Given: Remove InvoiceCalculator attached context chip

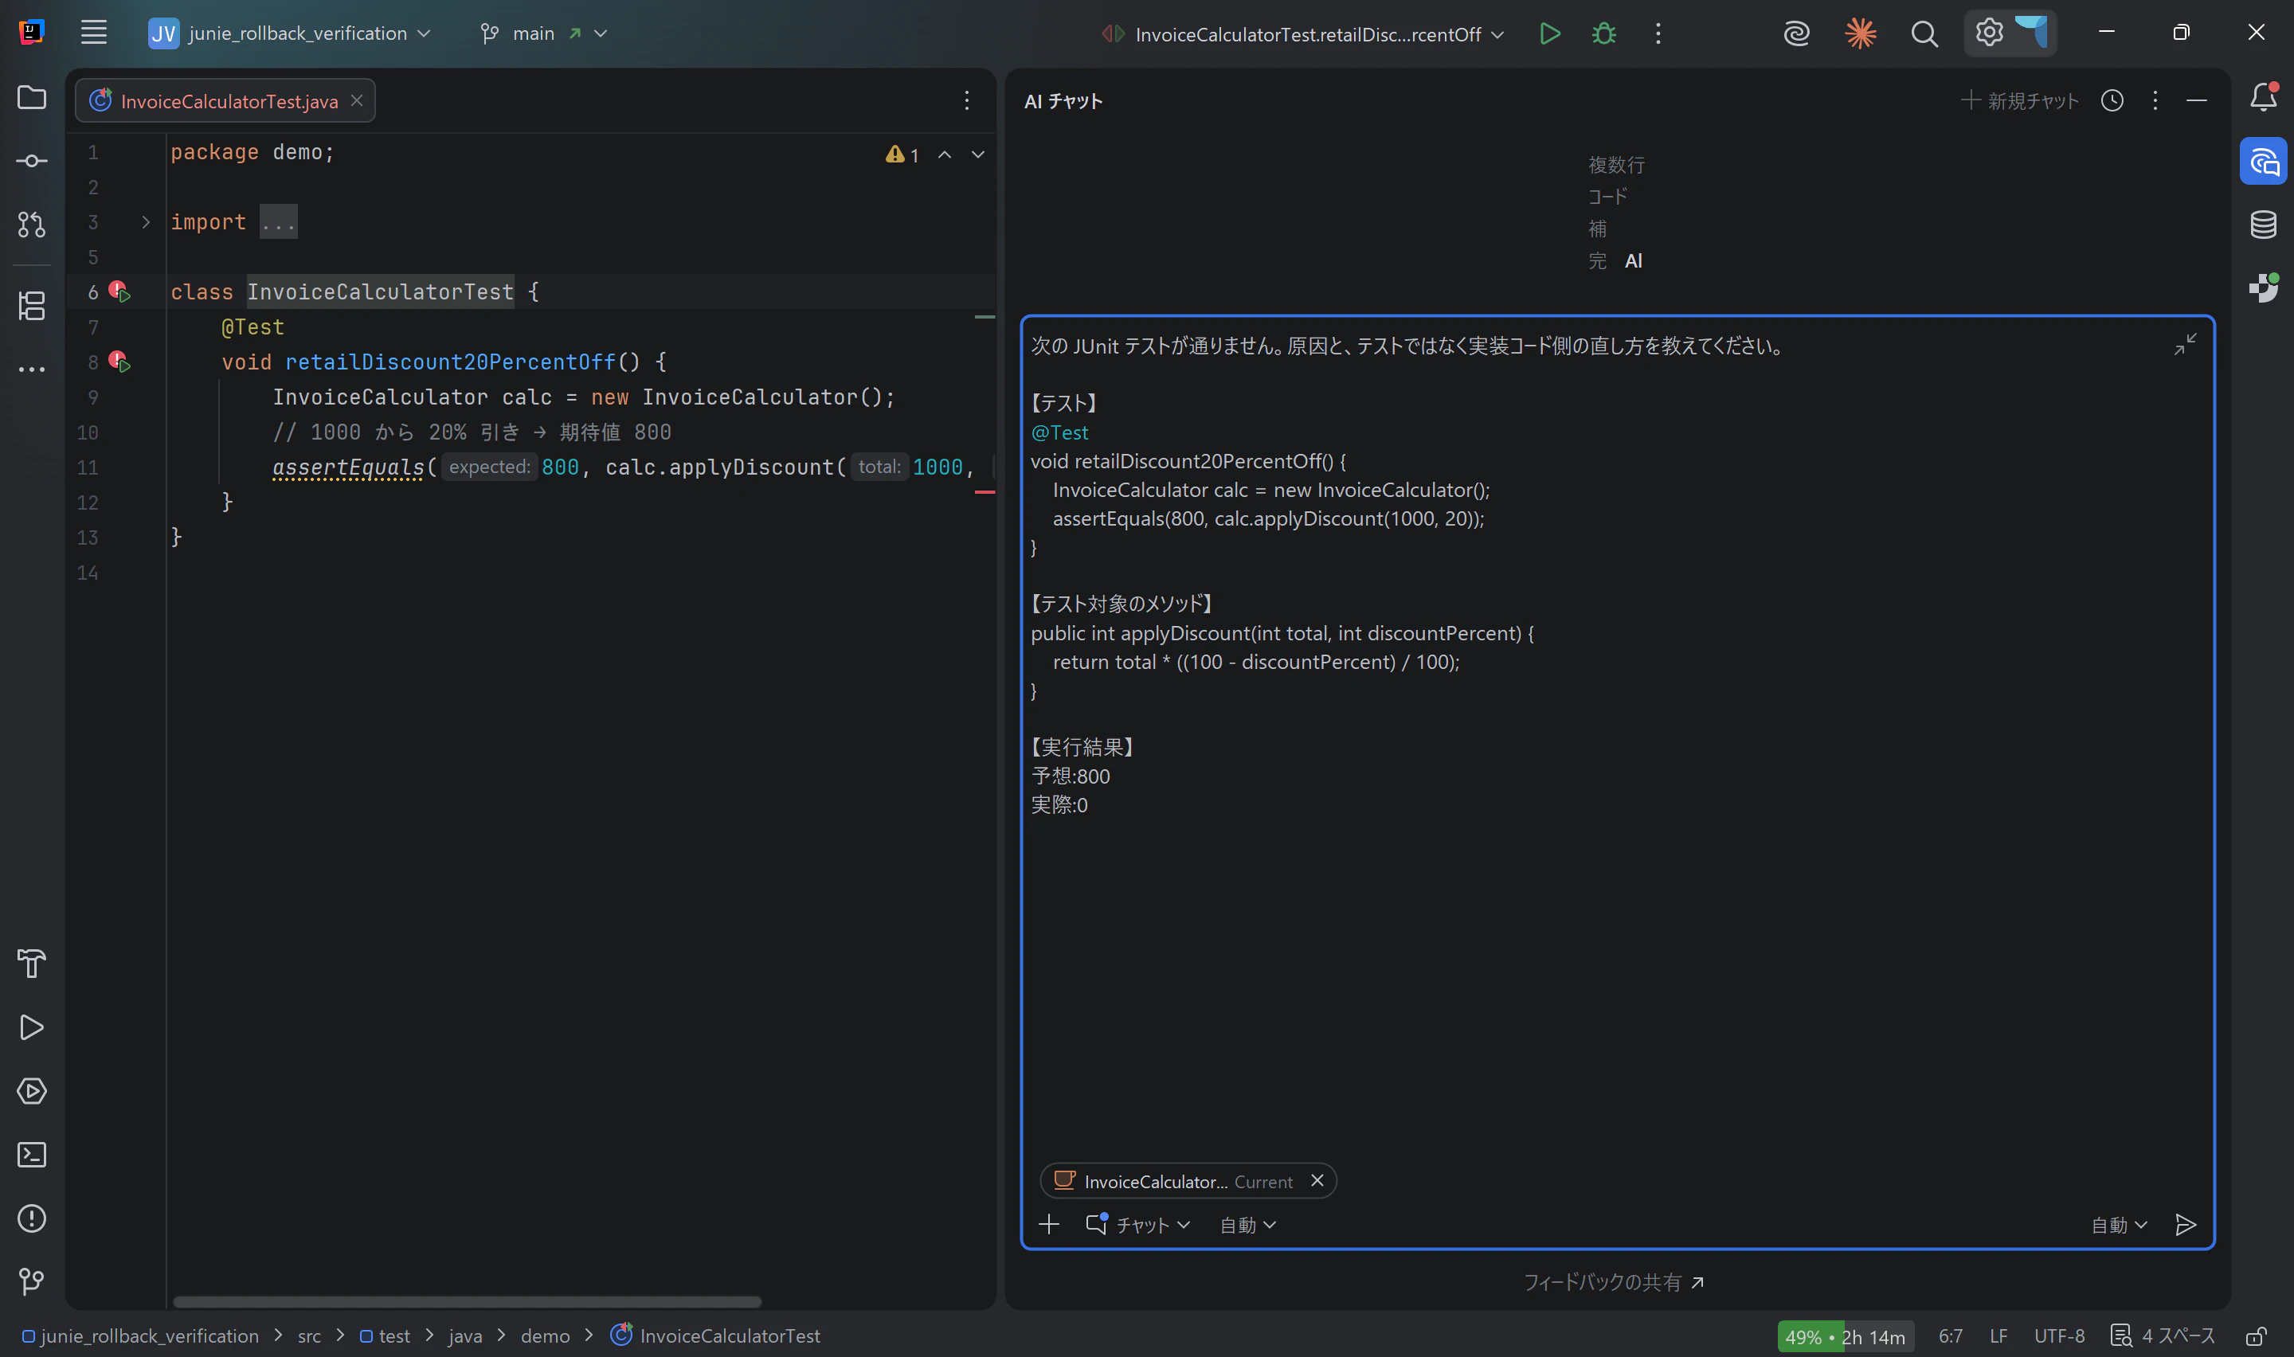Looking at the screenshot, I should tap(1317, 1180).
